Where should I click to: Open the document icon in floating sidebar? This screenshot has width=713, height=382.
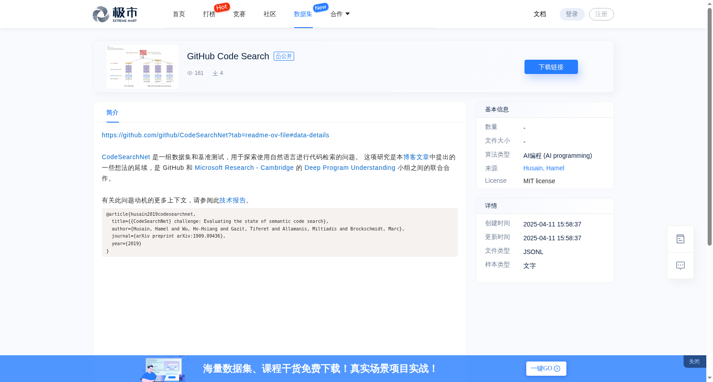tap(680, 239)
